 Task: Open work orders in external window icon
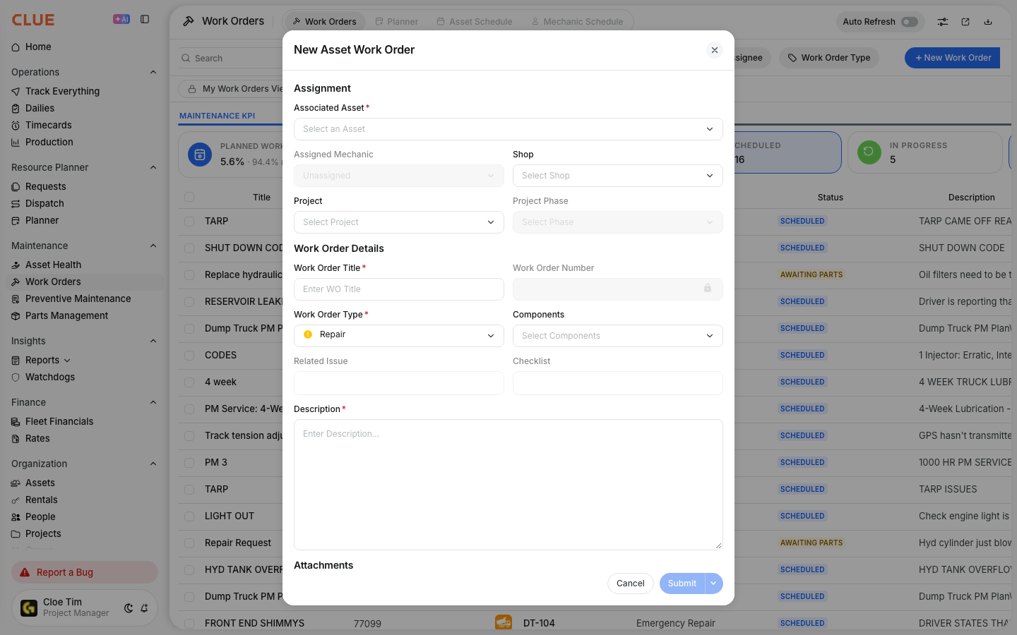point(965,22)
